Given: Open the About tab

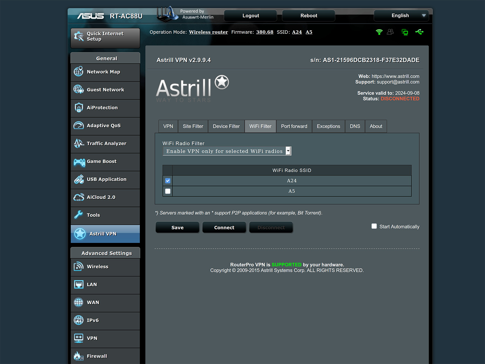Looking at the screenshot, I should coord(376,126).
